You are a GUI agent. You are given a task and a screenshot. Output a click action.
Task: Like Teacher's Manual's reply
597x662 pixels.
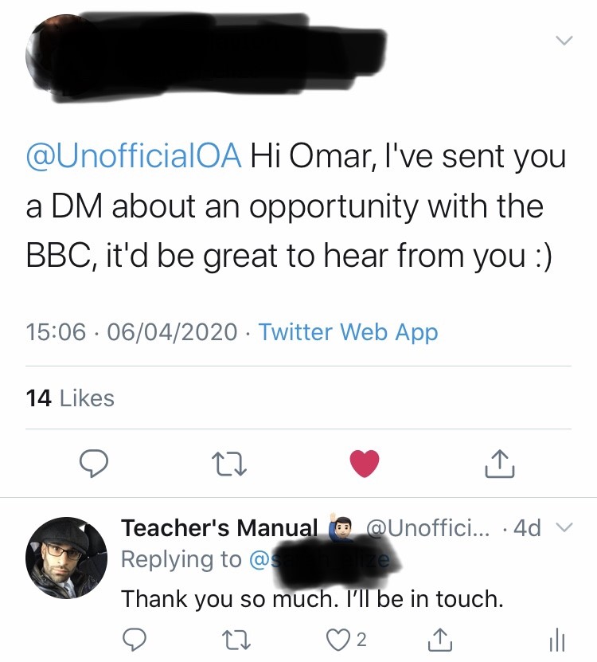pos(340,639)
